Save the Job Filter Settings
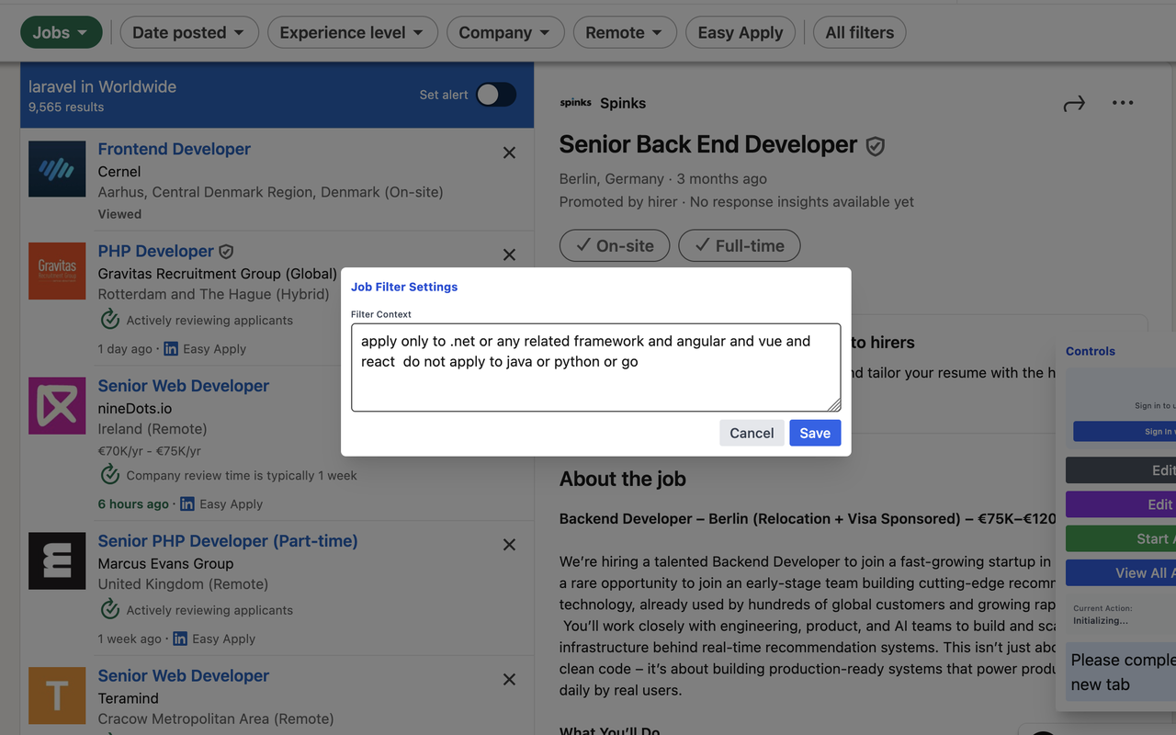This screenshot has height=735, width=1176. pos(814,433)
